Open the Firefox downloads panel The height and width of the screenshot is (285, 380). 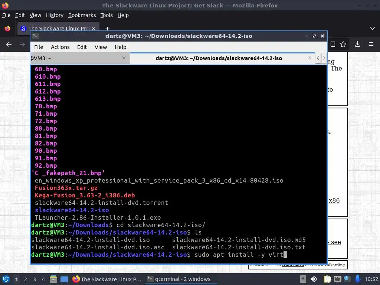(357, 44)
